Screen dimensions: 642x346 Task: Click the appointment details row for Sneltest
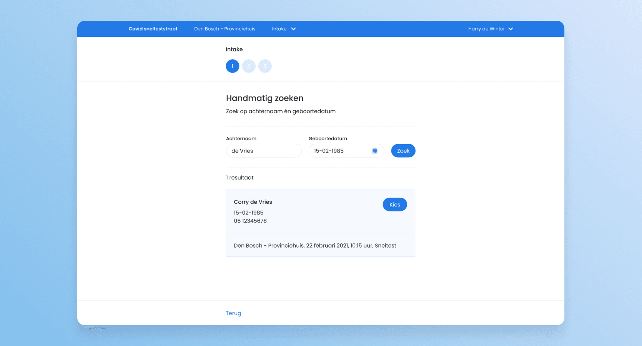pos(321,245)
